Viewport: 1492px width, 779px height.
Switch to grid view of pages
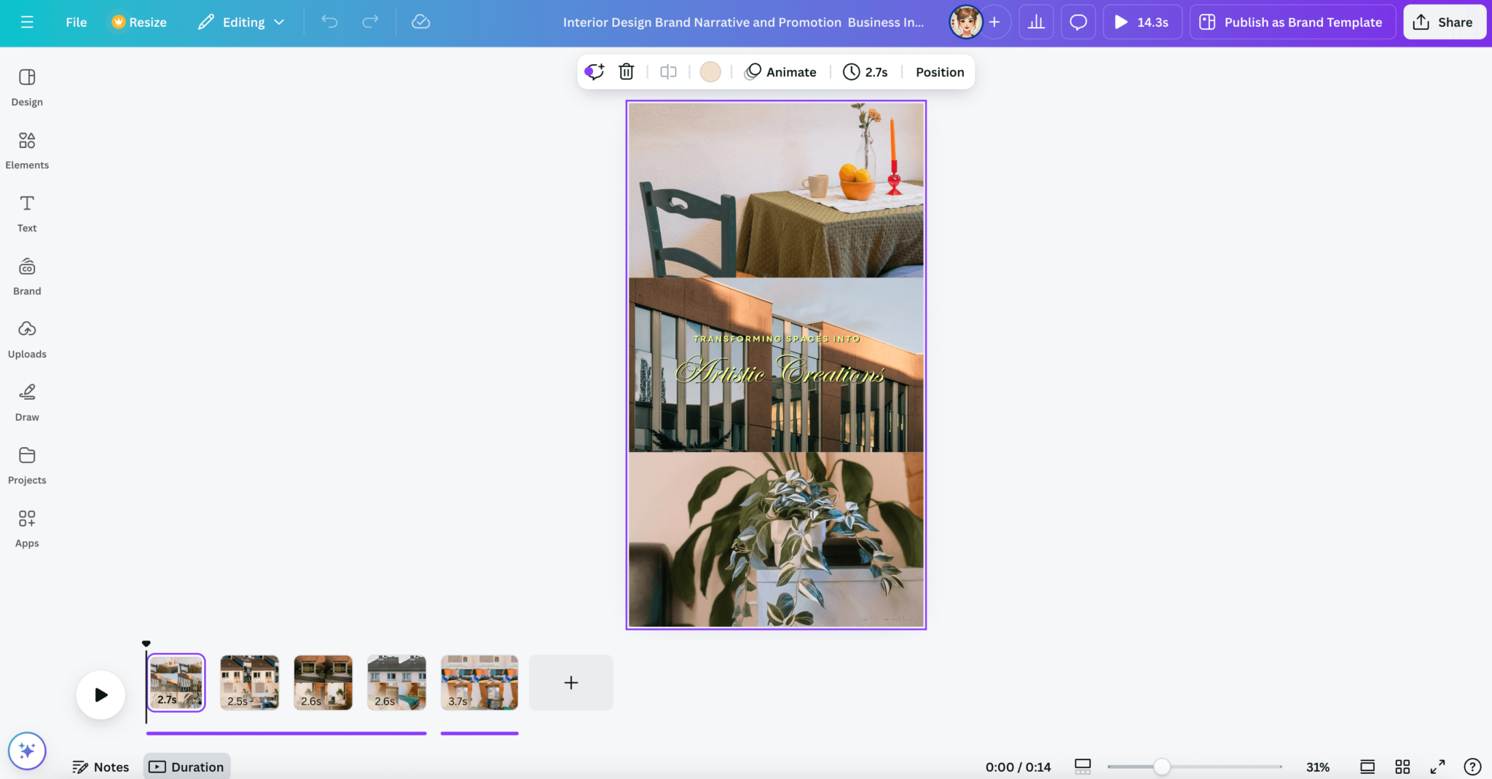tap(1402, 767)
